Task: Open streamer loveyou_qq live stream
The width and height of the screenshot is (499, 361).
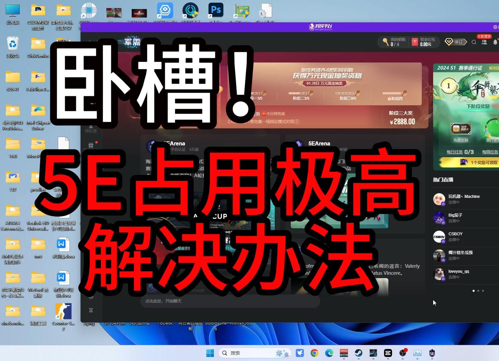Action: point(466,274)
